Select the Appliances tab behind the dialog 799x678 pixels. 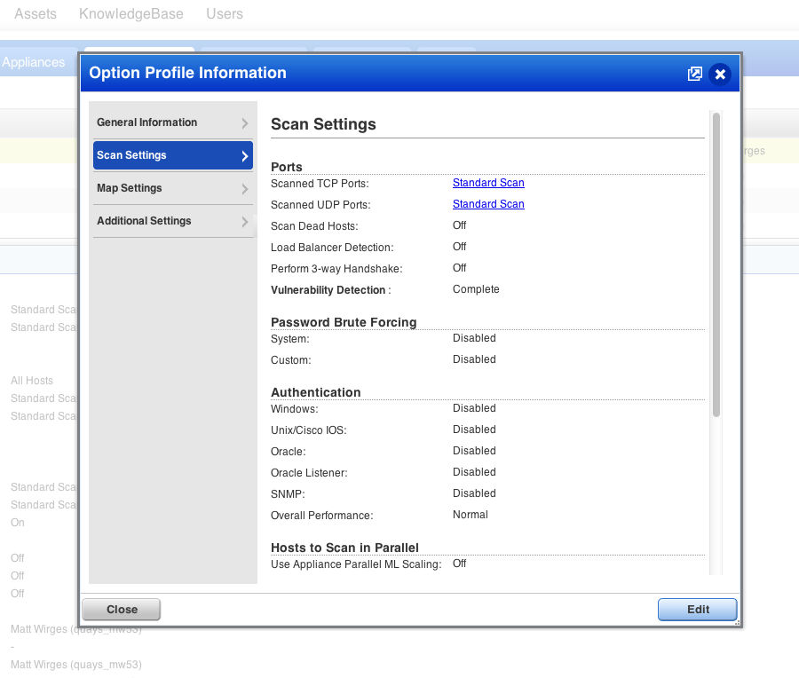[x=34, y=62]
